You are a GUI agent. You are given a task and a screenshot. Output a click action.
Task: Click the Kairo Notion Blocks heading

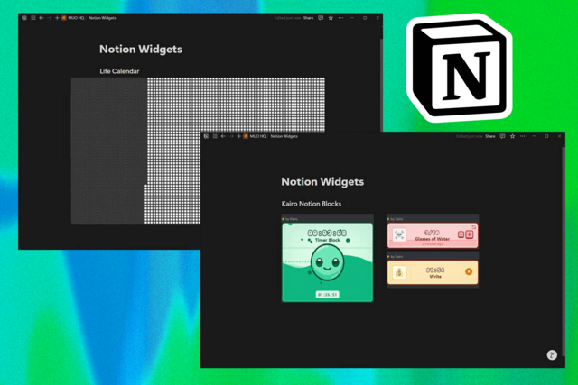(312, 204)
